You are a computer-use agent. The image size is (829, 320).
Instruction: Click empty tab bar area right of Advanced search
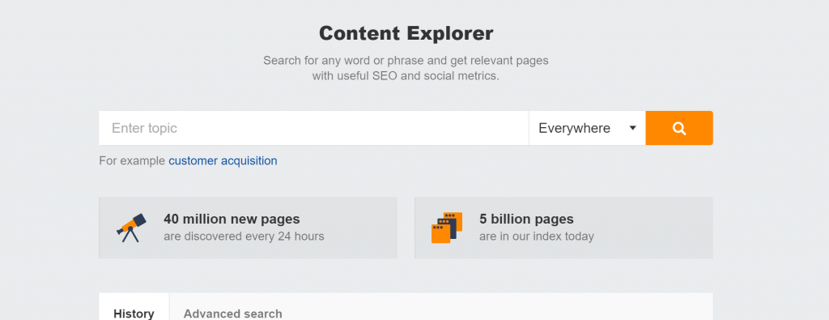(497, 307)
